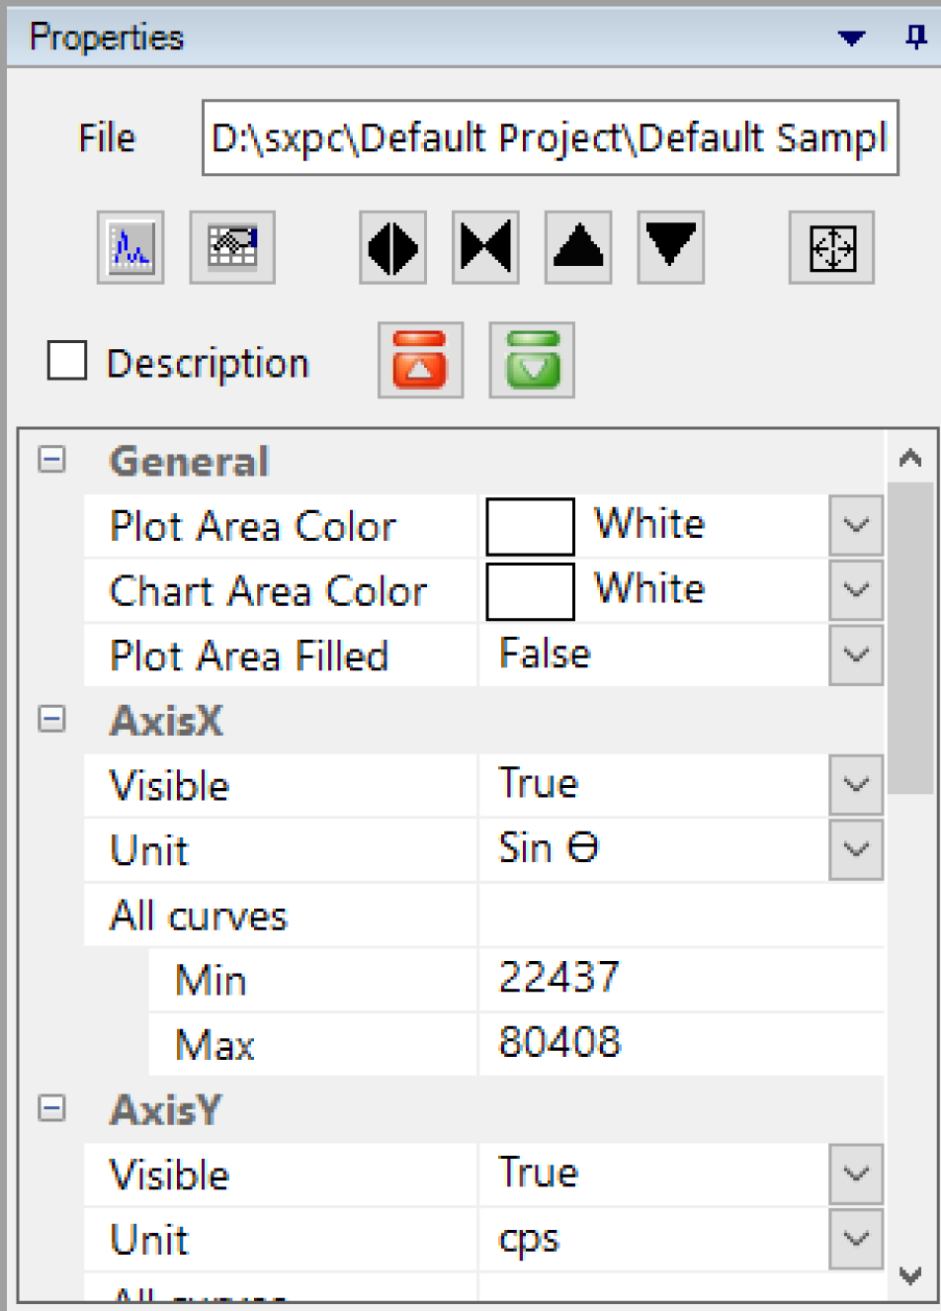Click the green move-down icon
Viewport: 941px width, 1311px height.
click(532, 360)
